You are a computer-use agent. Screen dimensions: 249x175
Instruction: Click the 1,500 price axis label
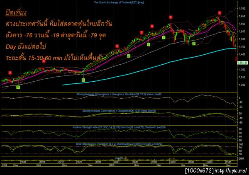click(x=242, y=39)
